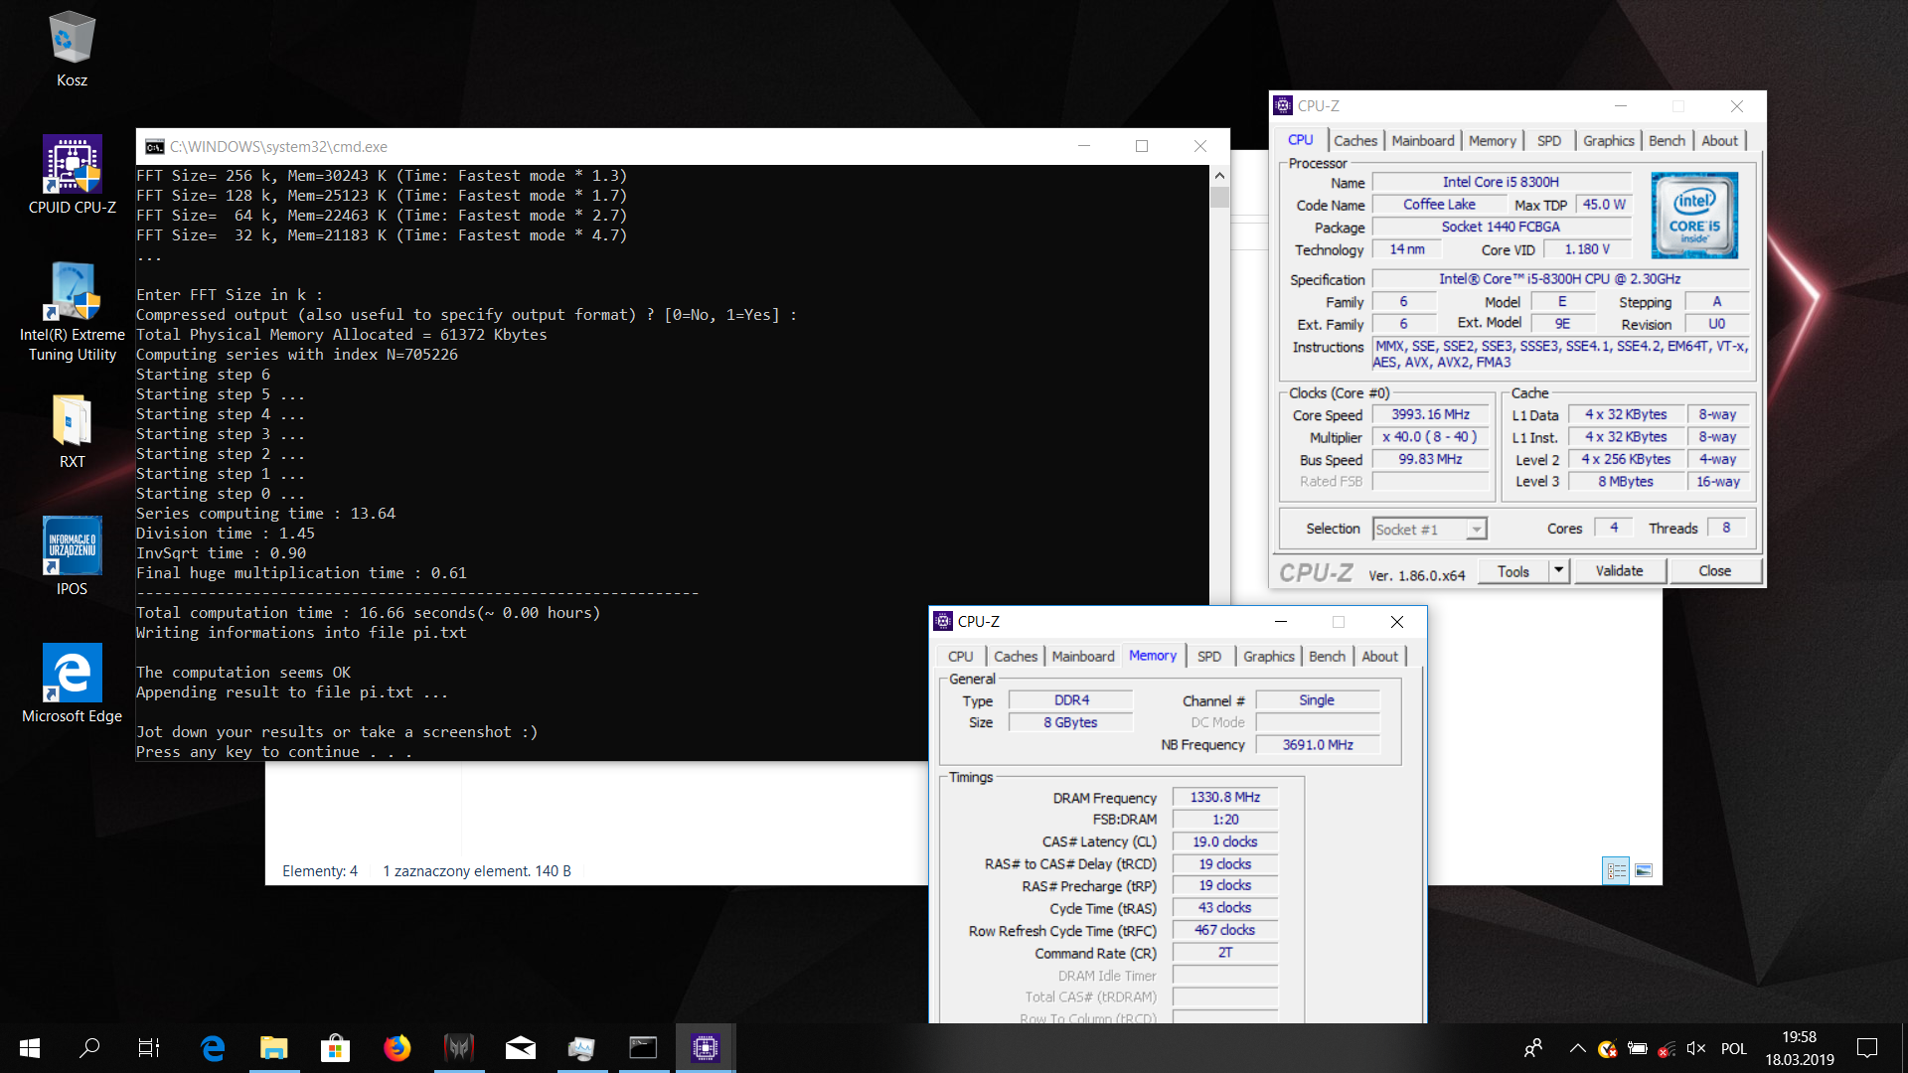
Task: Expand the Tools button dropdown arrow
Action: click(1558, 570)
